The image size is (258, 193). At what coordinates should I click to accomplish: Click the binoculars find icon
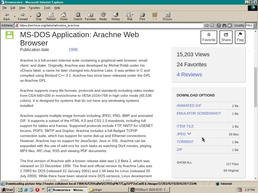224,25
